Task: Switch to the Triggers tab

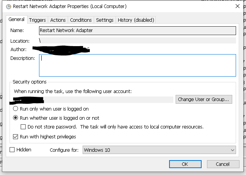Action: click(37, 20)
